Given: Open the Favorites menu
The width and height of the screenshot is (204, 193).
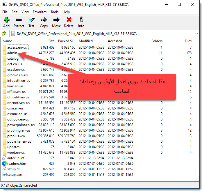Looking at the screenshot, I should tap(40, 12).
